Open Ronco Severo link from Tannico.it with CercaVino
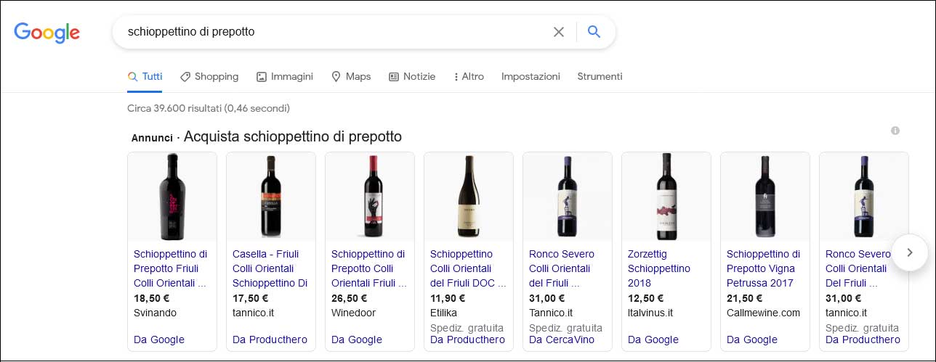The width and height of the screenshot is (936, 362). tap(562, 268)
